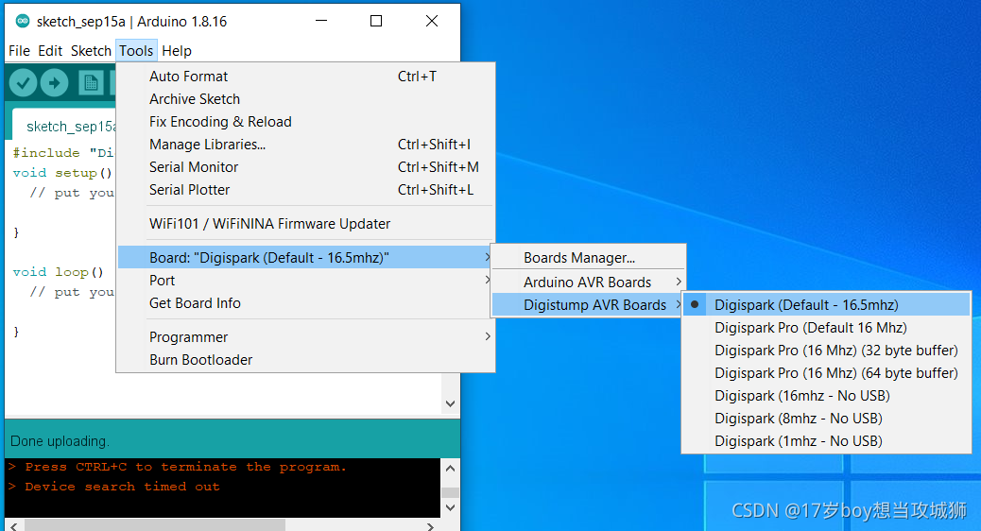Open the File menu
This screenshot has width=981, height=531.
(x=20, y=51)
